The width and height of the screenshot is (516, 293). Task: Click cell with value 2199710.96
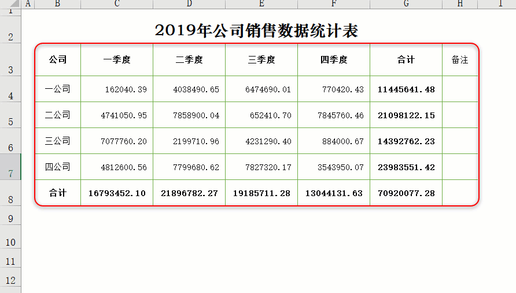(189, 141)
